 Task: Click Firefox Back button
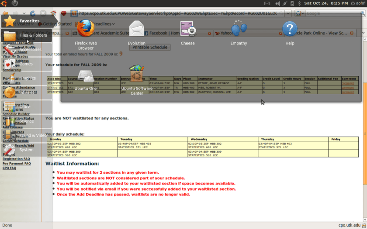tap(5, 14)
